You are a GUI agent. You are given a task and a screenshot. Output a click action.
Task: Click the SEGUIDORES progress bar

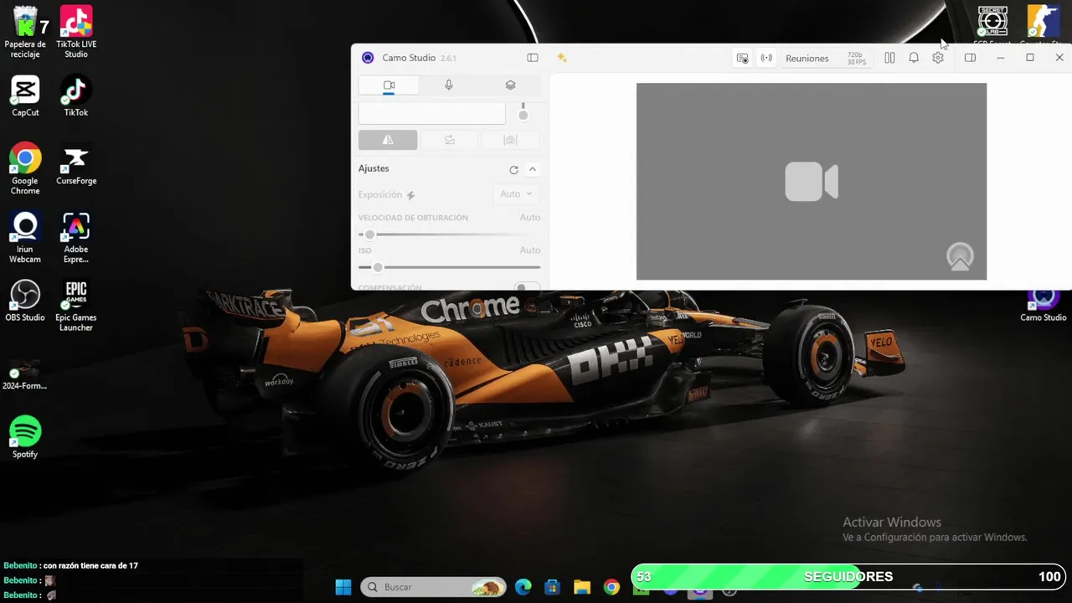848,576
